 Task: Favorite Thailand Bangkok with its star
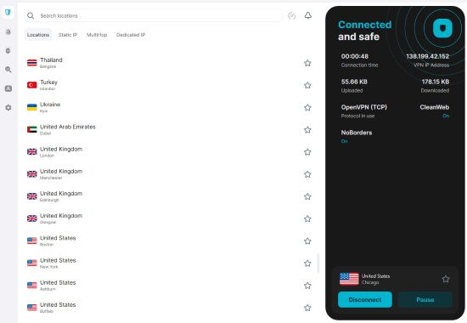(307, 63)
